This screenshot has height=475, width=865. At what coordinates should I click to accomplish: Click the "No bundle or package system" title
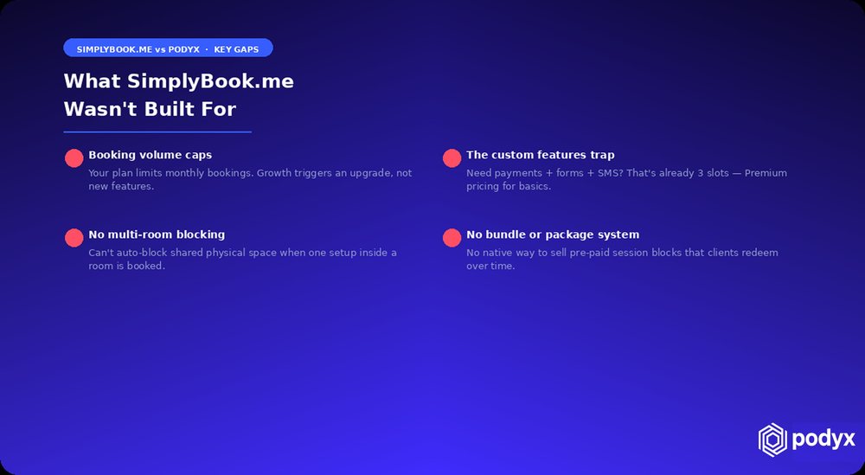(x=553, y=234)
